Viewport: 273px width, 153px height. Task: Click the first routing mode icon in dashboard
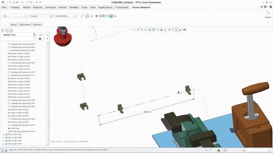[82, 16]
